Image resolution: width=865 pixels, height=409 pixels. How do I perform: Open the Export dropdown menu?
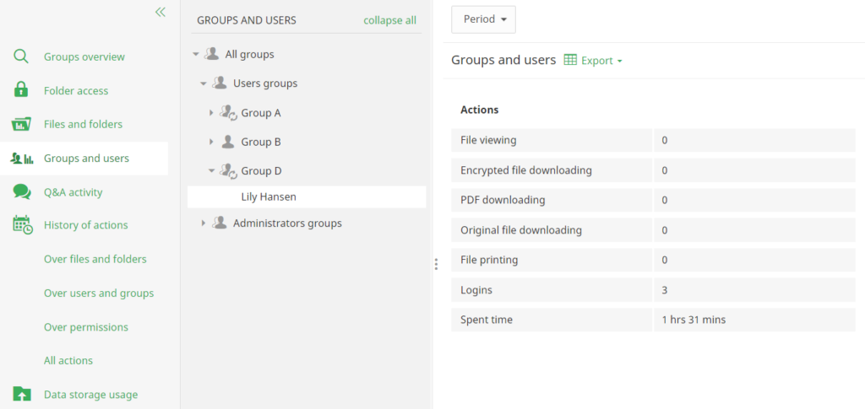click(601, 61)
